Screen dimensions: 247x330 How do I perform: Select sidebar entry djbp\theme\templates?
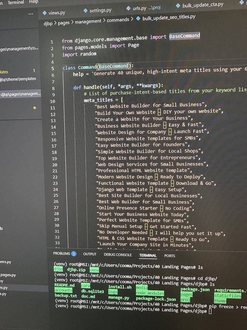tap(18, 79)
